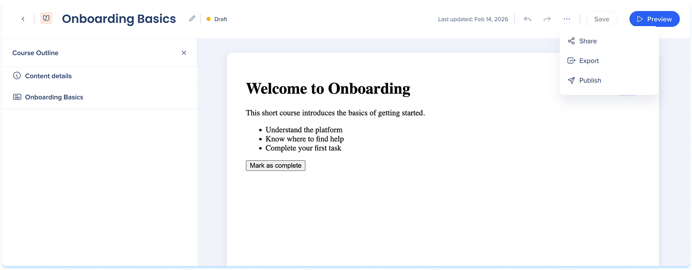Undo the last change
This screenshot has height=270, width=692.
[527, 19]
